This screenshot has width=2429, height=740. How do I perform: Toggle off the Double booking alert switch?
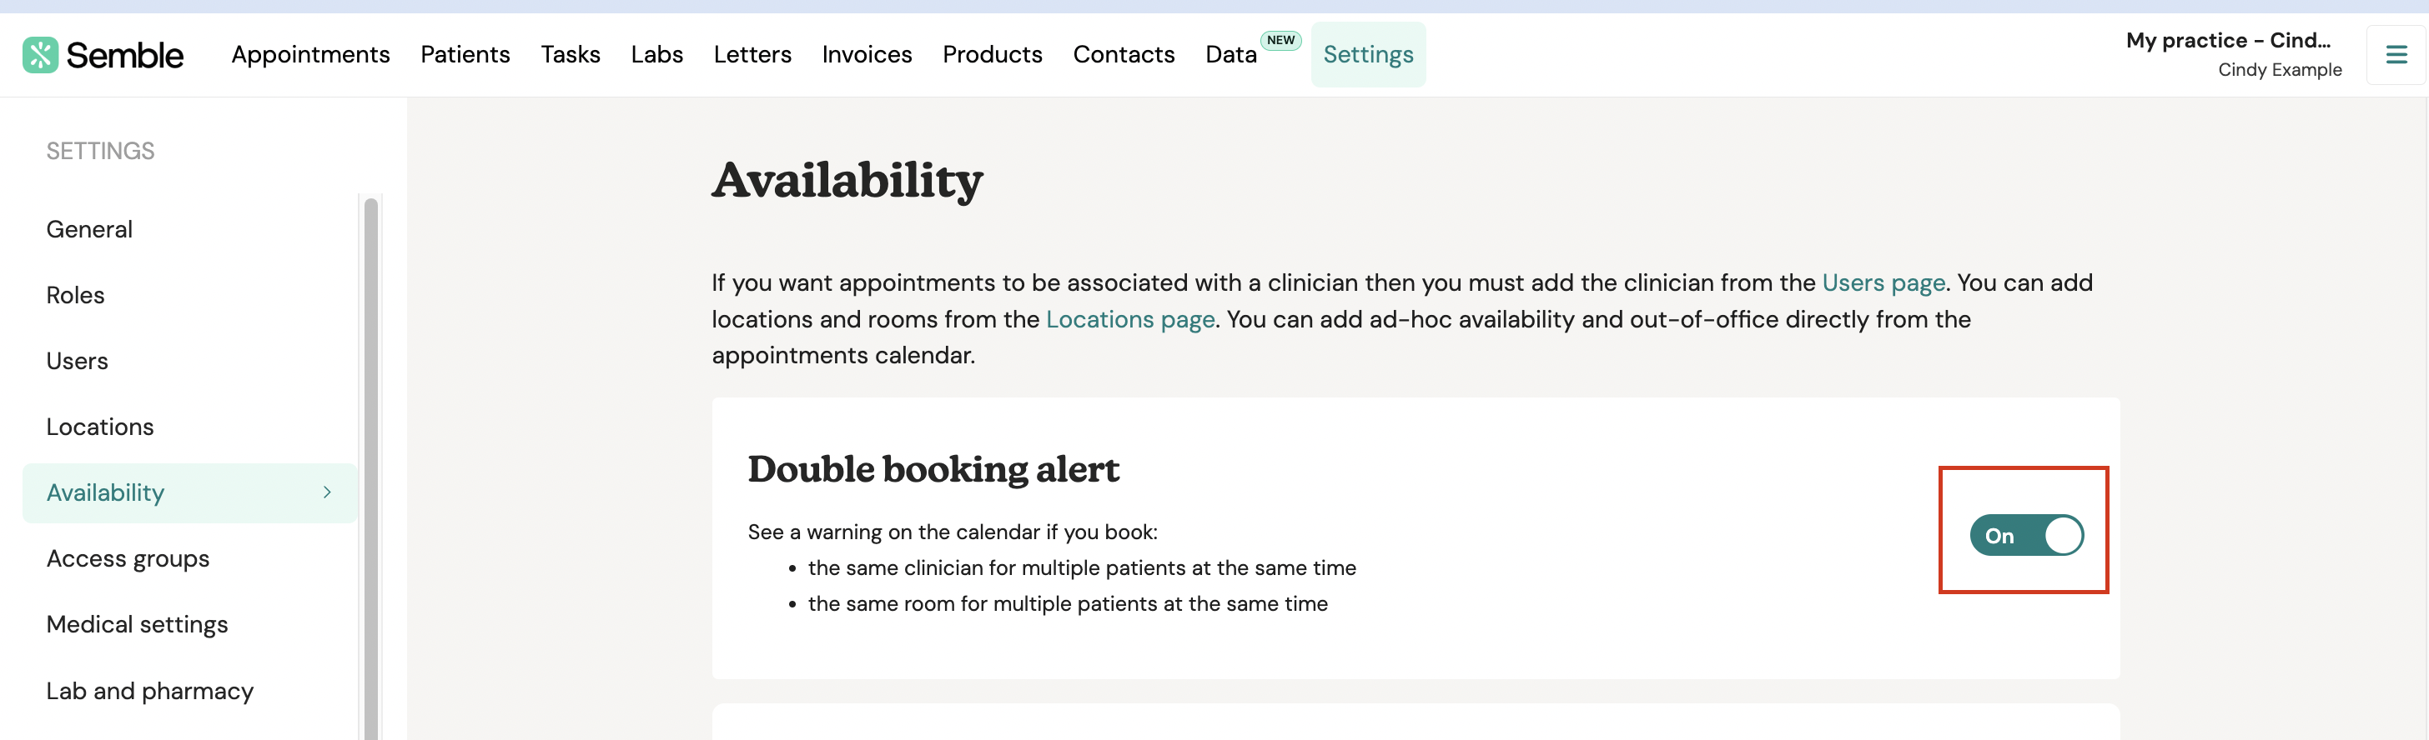pyautogui.click(x=2026, y=535)
